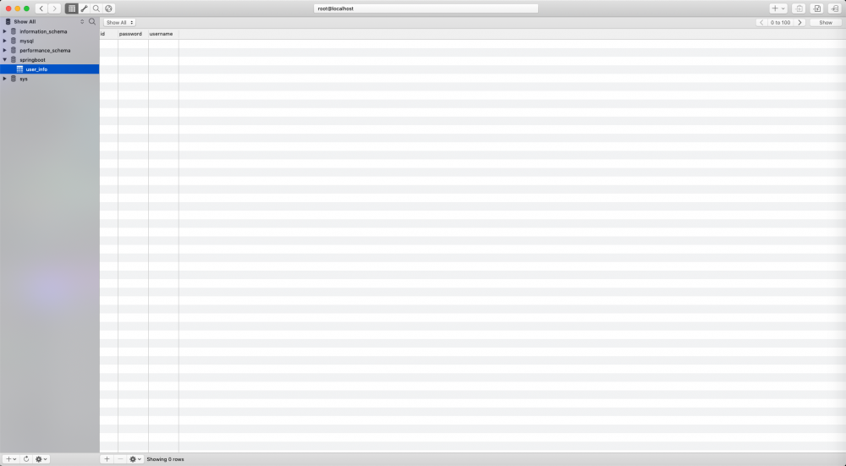Go to next page of rows
The height and width of the screenshot is (466, 846).
(799, 23)
